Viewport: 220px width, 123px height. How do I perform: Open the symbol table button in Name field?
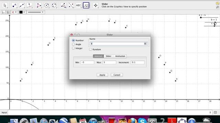(145, 44)
